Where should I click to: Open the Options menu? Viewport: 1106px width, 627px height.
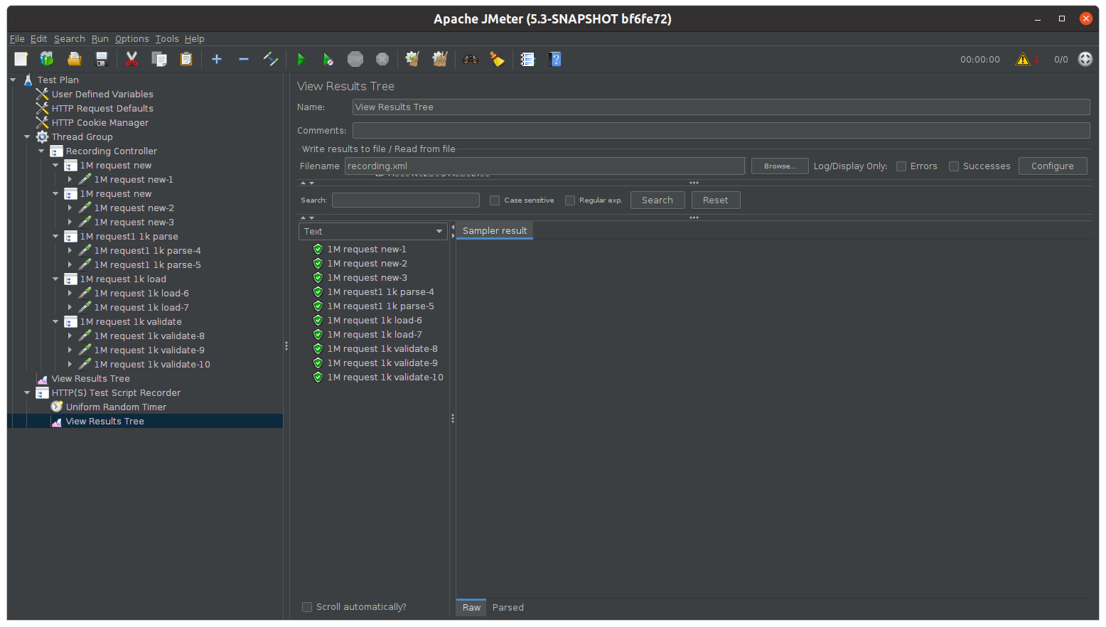pos(131,38)
